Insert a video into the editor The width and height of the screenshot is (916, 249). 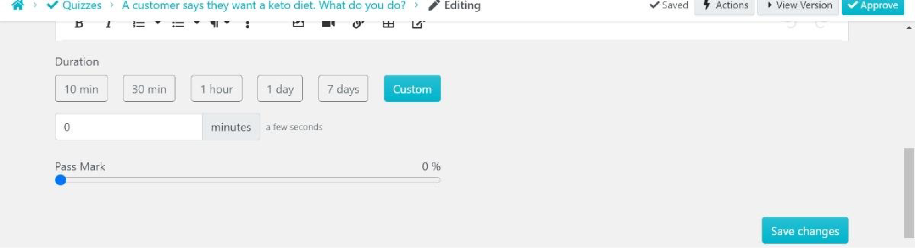(x=328, y=24)
